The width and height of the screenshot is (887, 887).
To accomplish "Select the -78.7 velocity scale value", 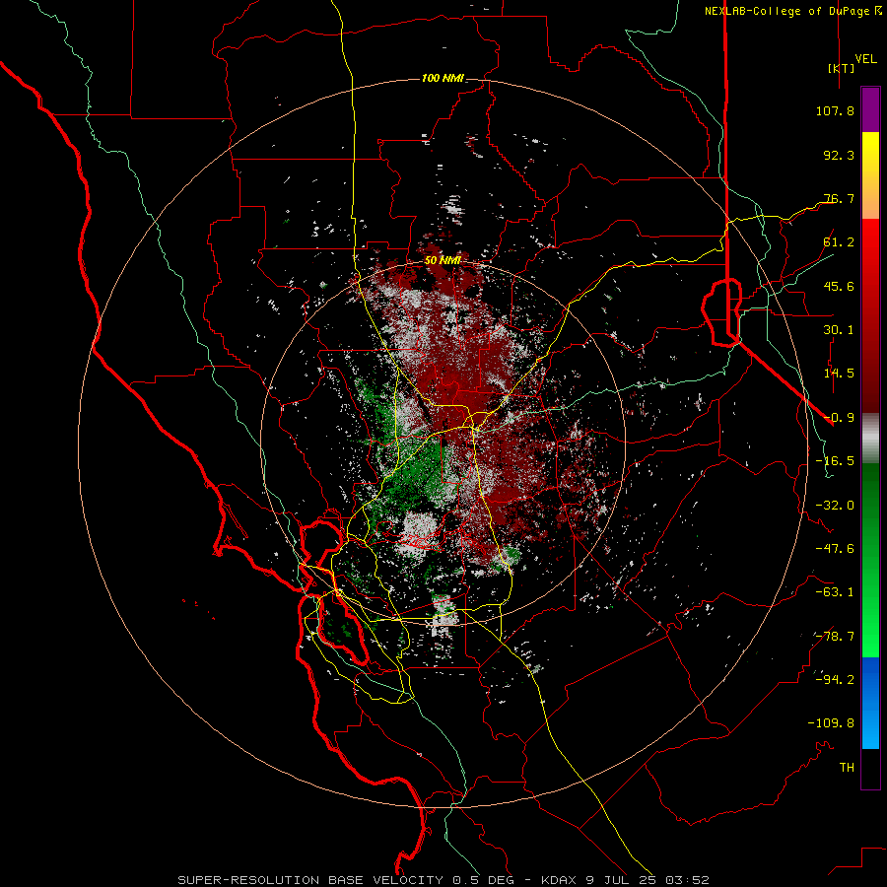I will pyautogui.click(x=835, y=637).
